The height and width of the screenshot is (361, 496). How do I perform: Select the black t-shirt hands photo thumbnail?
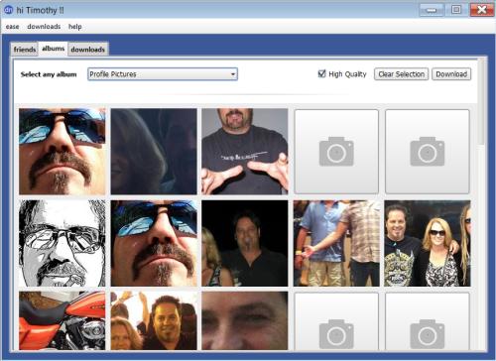245,152
